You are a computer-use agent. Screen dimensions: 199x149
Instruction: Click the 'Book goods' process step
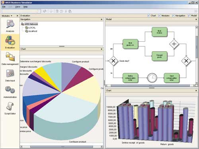tap(130, 44)
